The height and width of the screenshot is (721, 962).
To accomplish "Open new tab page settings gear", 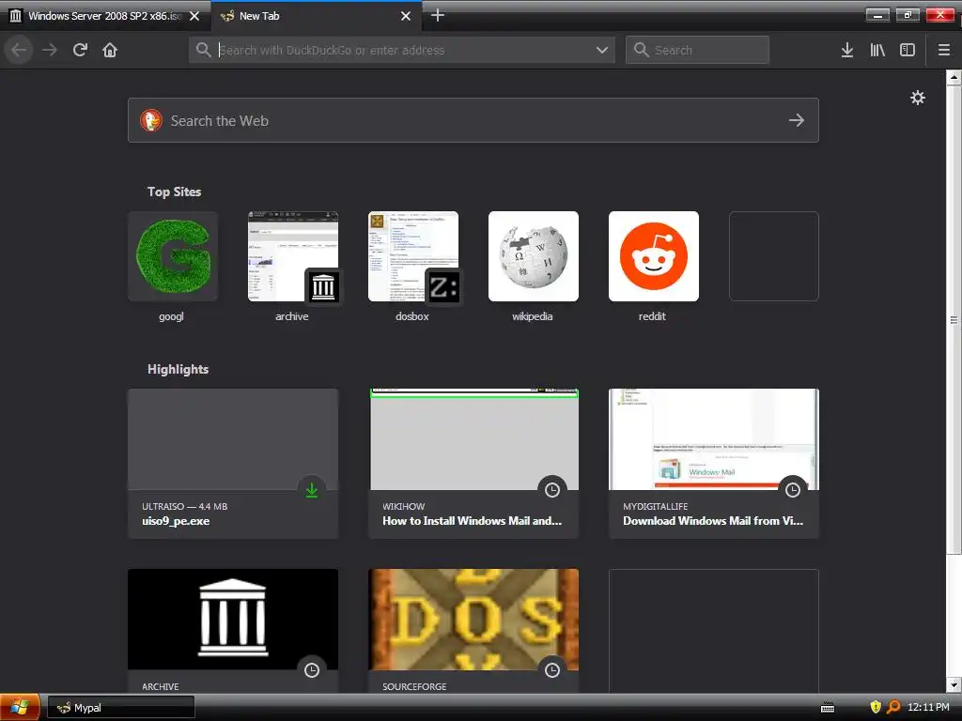I will pos(917,98).
